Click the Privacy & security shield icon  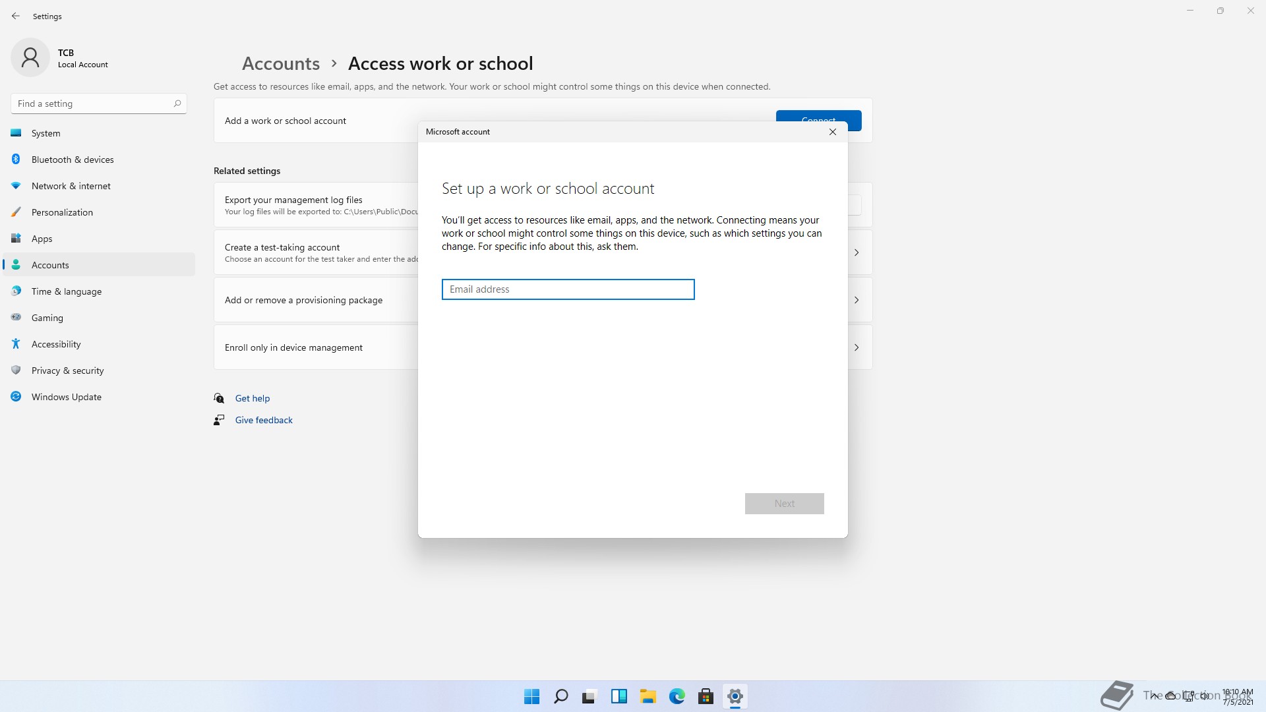(x=16, y=371)
